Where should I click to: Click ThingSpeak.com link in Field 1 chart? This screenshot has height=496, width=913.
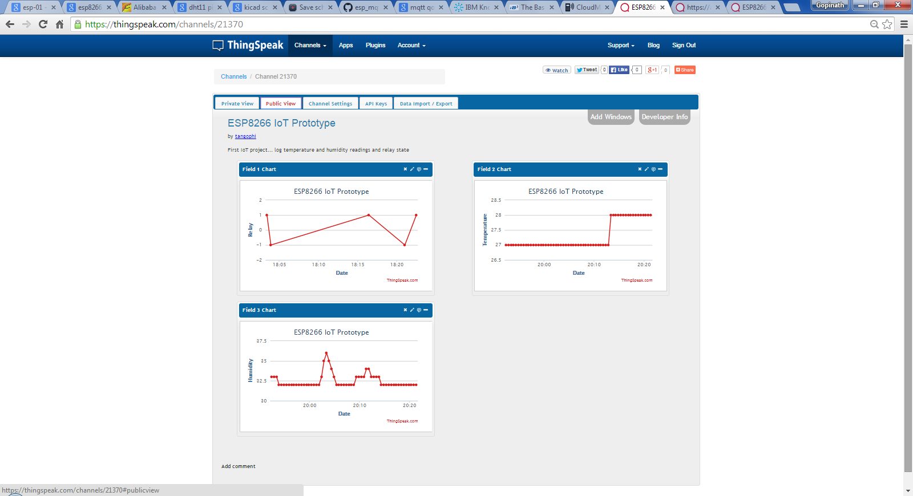[x=402, y=280]
